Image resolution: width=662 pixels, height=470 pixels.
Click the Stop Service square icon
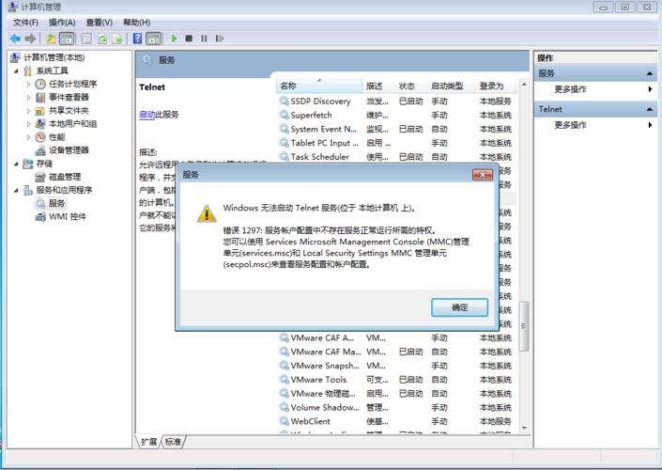[x=189, y=39]
